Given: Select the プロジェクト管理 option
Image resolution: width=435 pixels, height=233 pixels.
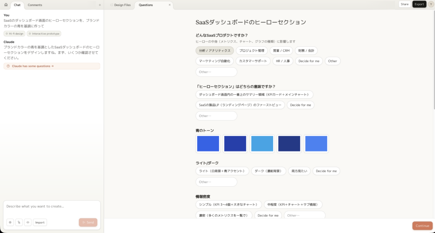Looking at the screenshot, I should pyautogui.click(x=251, y=51).
